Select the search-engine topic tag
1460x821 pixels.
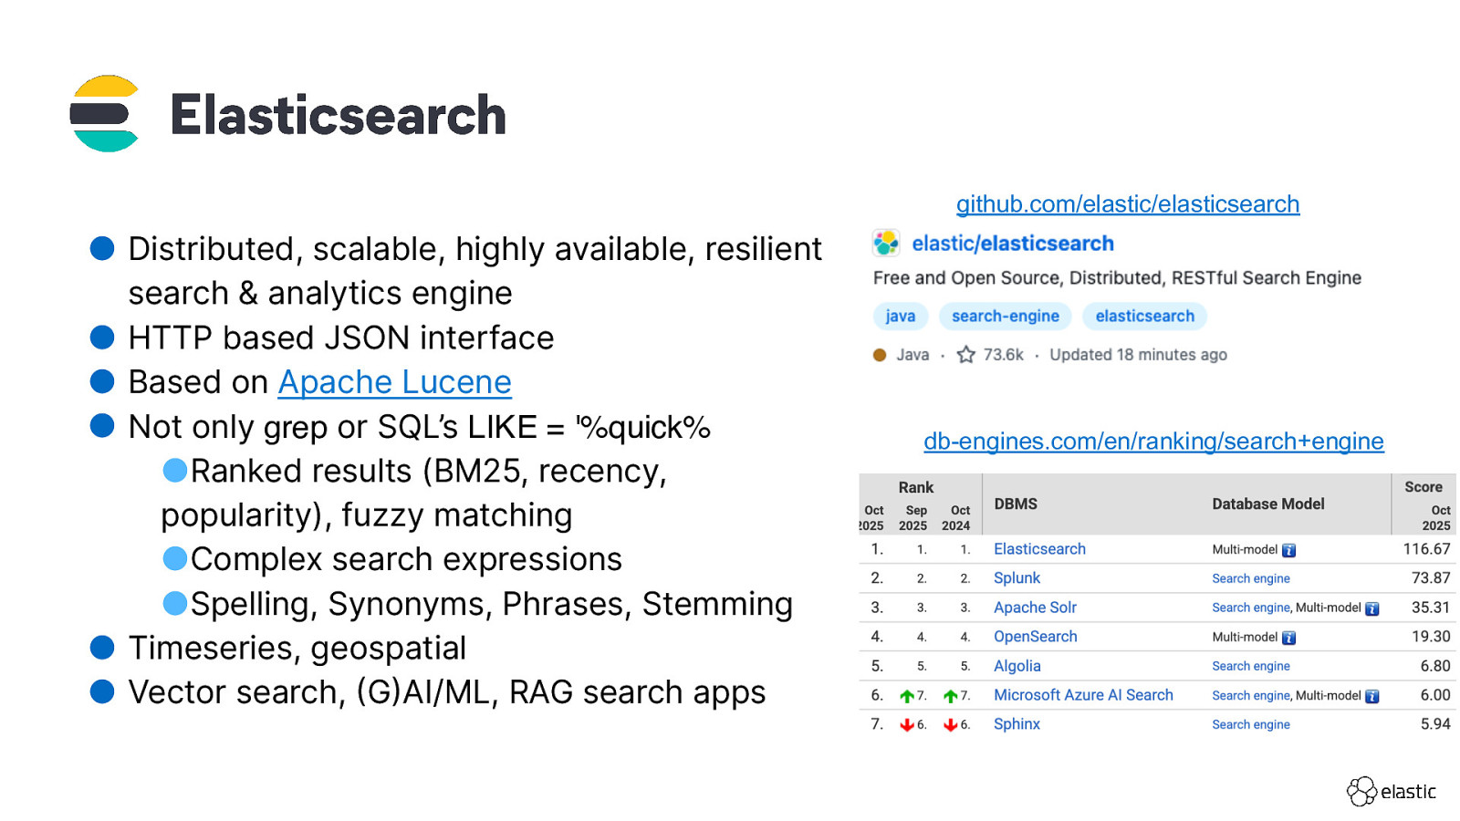click(x=1005, y=317)
